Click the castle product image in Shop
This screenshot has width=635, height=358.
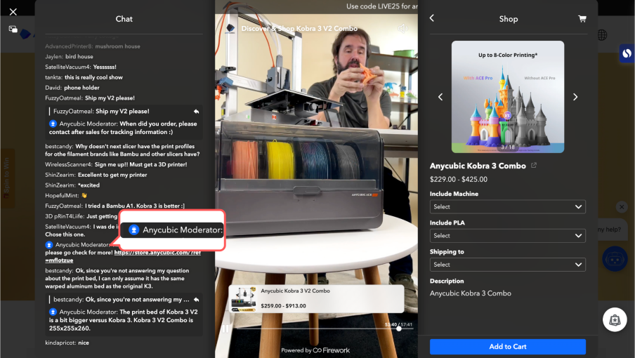point(507,97)
